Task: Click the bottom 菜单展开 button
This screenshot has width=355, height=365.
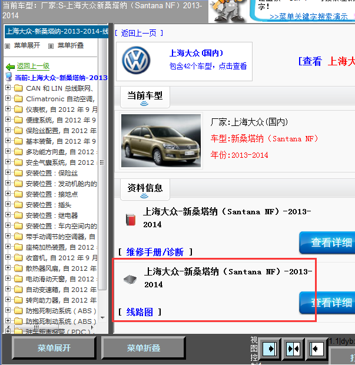Action: 54,348
